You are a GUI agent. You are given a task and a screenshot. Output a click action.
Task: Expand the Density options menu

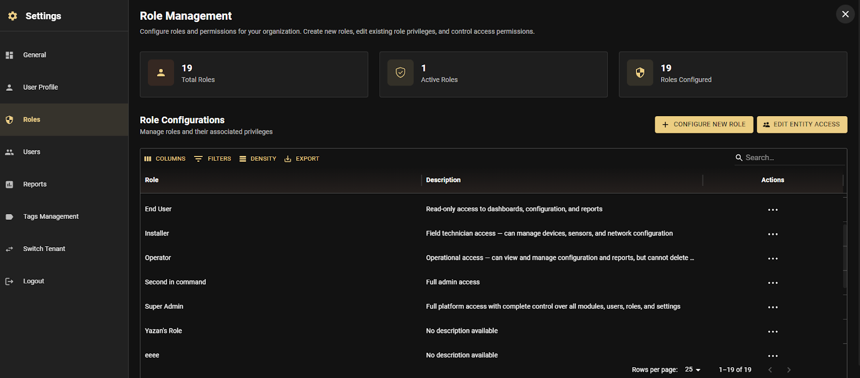258,159
